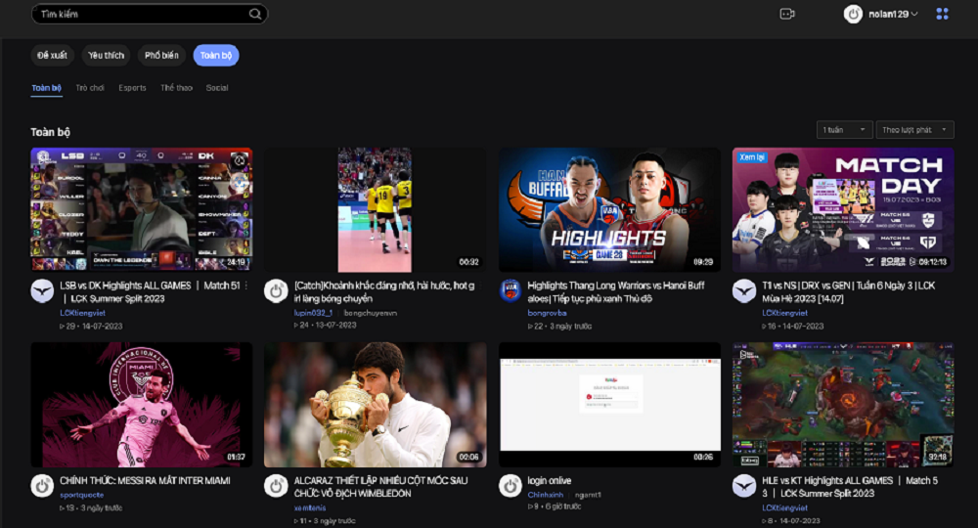Screen dimensions: 978x528
Task: Open the '1 tuần' time range dropdown
Action: click(x=845, y=130)
